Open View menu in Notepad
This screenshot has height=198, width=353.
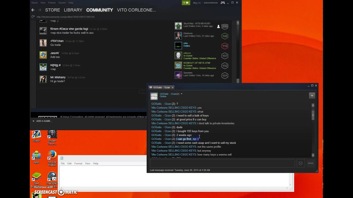point(88,163)
